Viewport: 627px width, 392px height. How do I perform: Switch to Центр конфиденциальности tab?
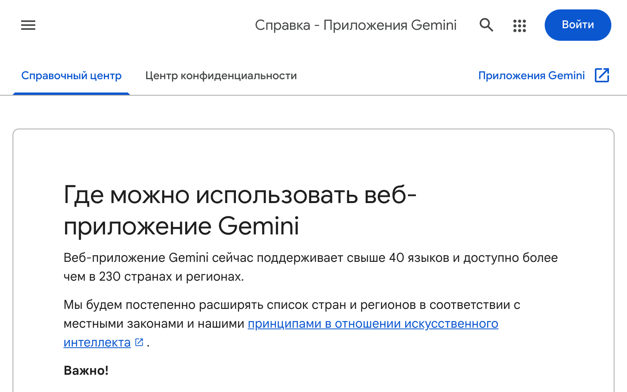point(221,76)
